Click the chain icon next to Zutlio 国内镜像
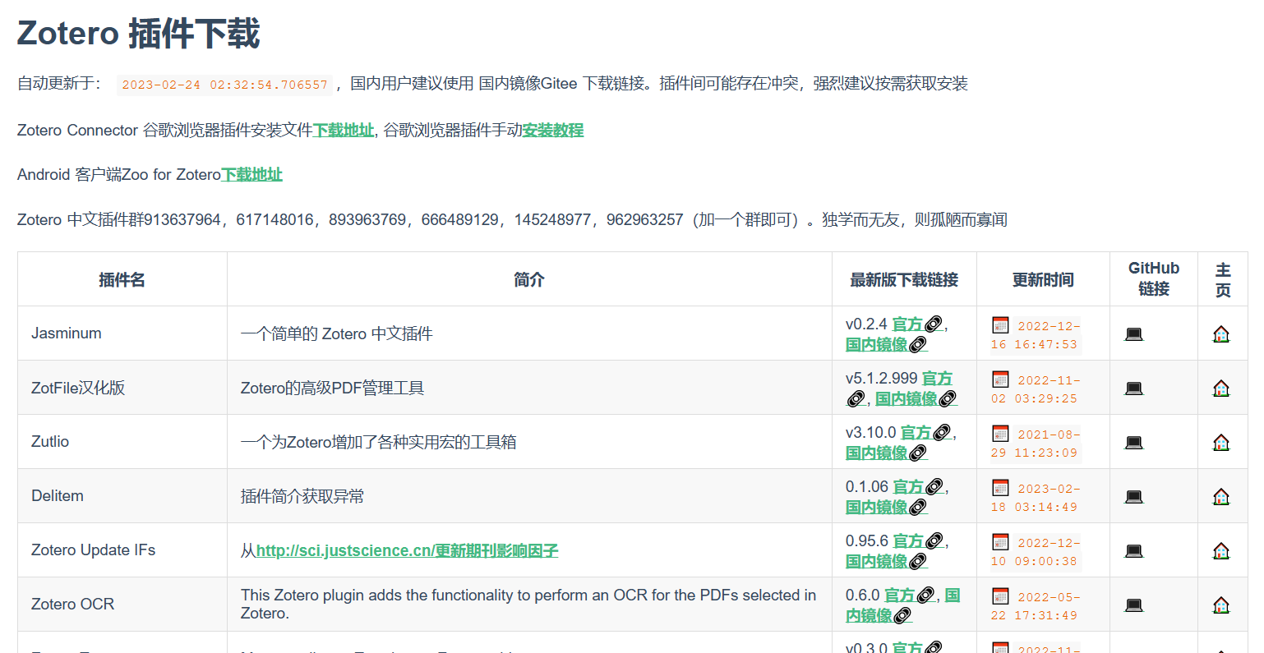1264x653 pixels. coord(918,452)
